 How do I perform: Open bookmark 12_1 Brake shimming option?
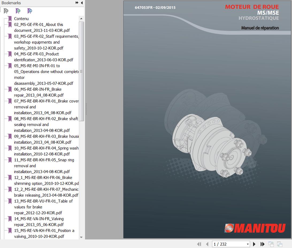tap(46, 181)
